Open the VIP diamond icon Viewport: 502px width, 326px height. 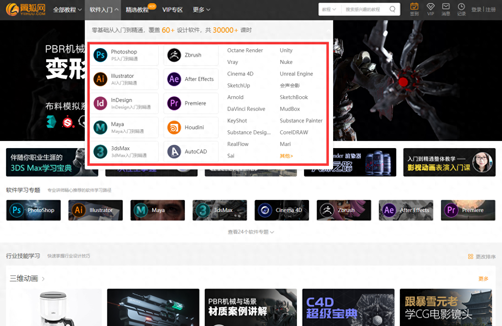(431, 6)
